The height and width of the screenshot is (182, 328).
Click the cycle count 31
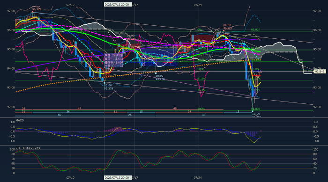point(23,112)
